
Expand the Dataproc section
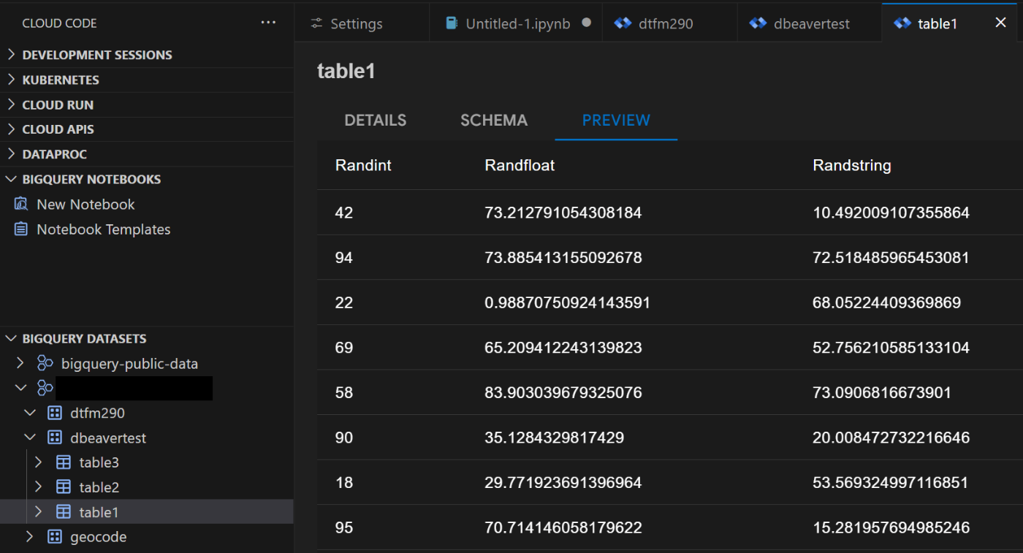11,154
